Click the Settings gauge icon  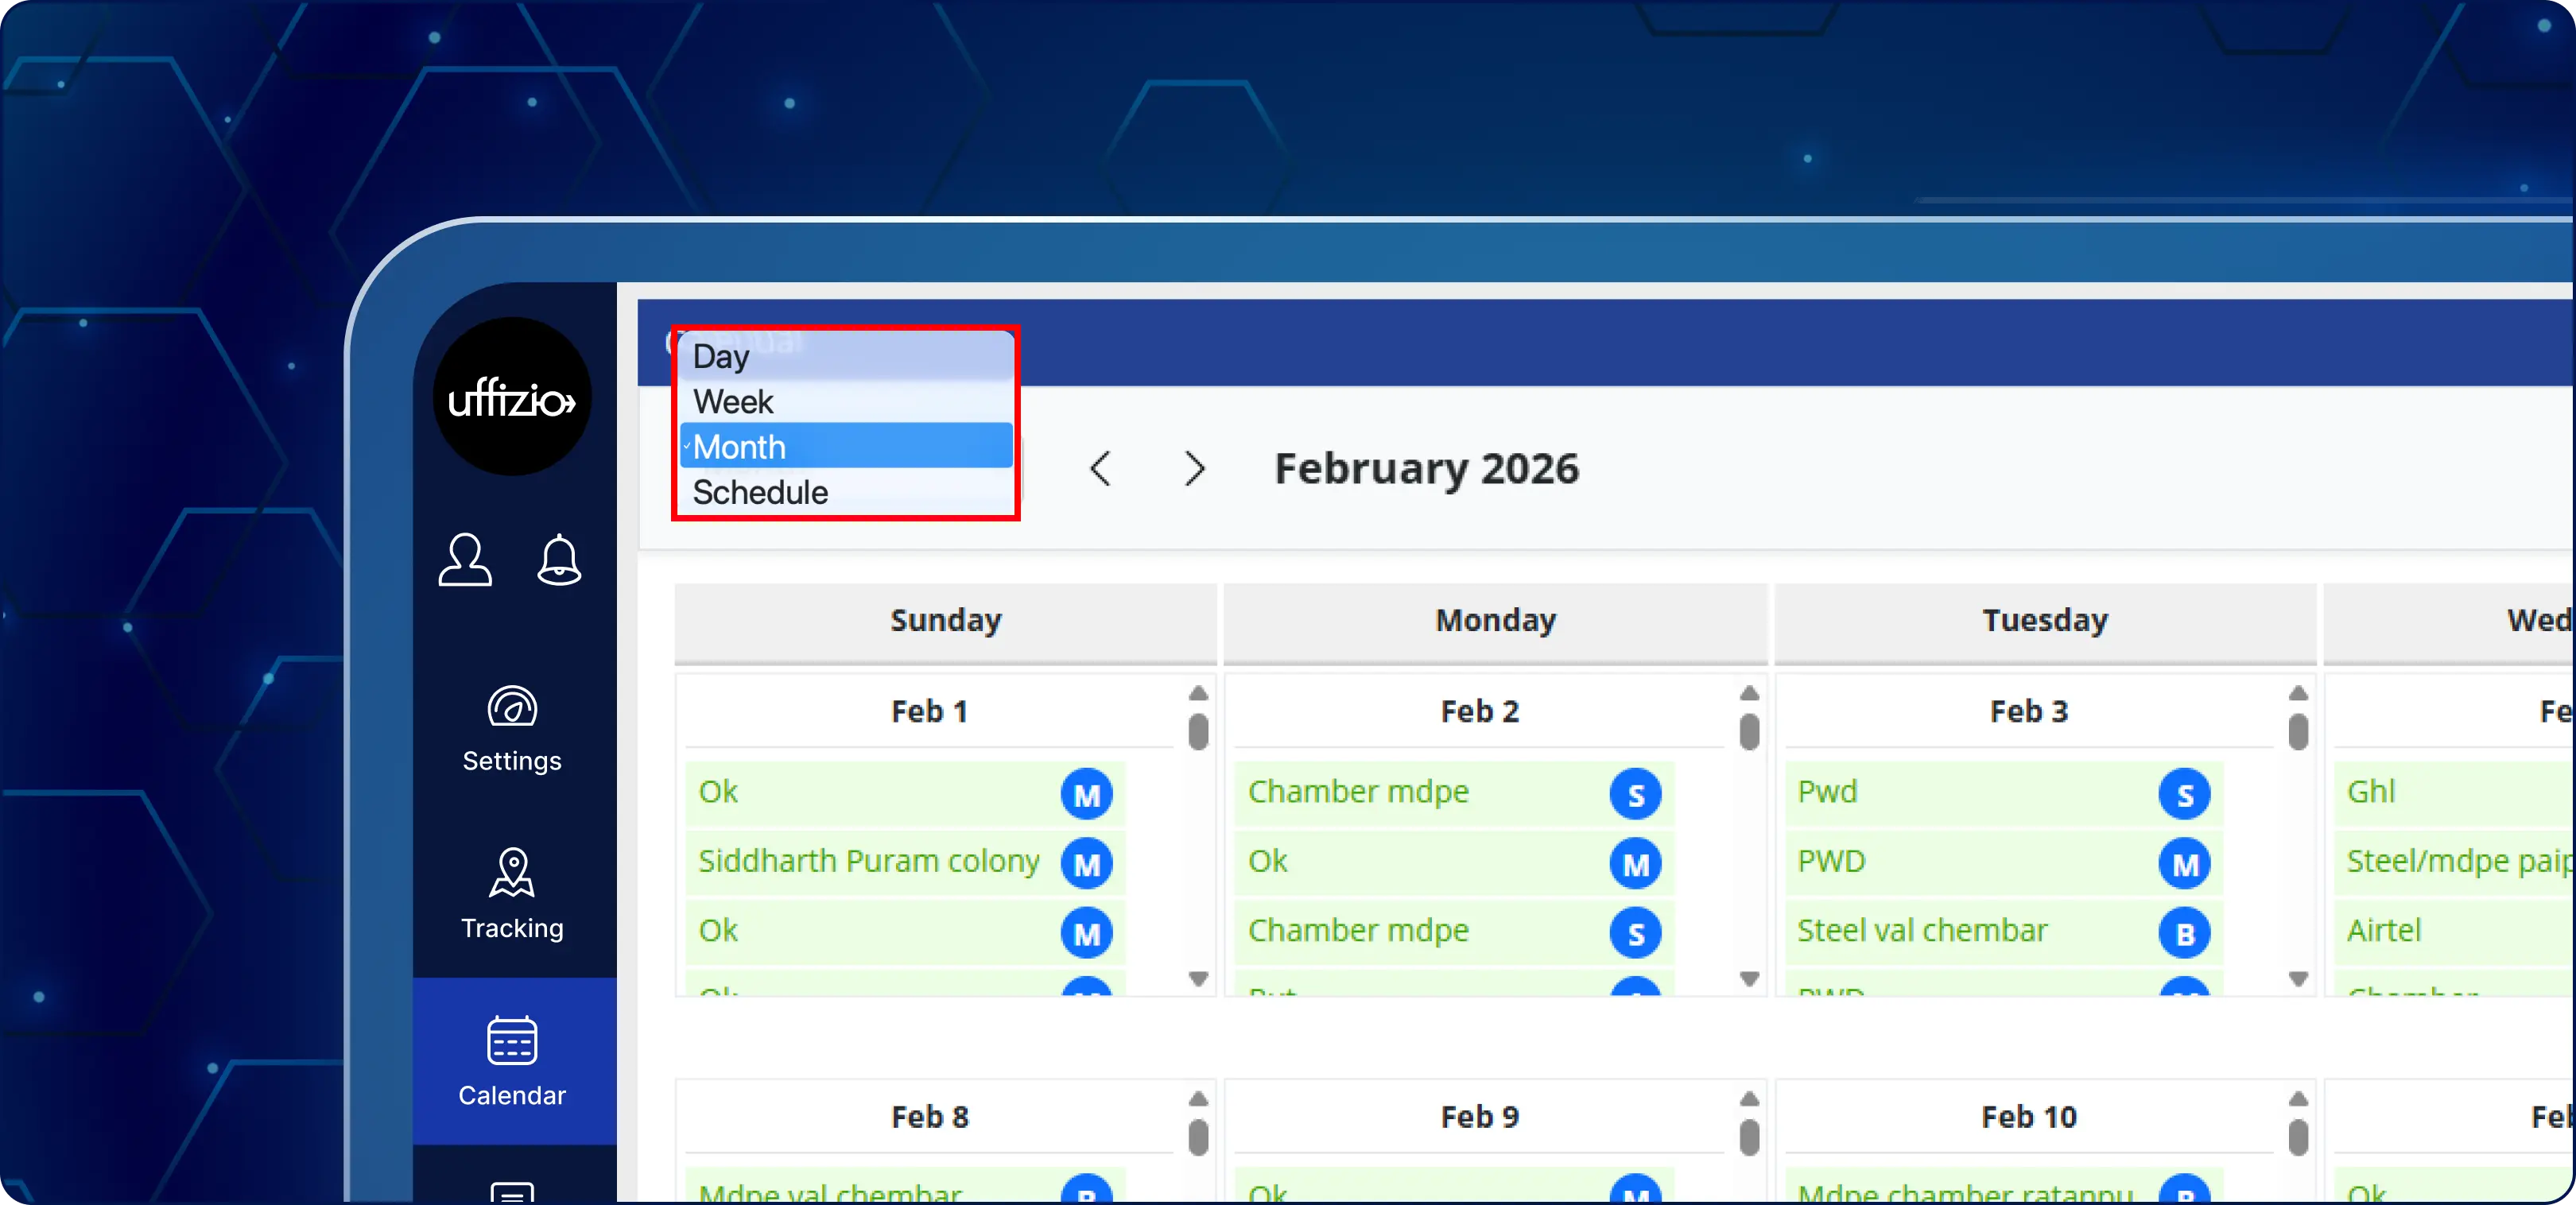pyautogui.click(x=512, y=707)
